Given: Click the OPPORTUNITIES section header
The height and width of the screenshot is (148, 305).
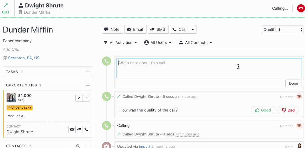Looking at the screenshot, I should click(x=43, y=85).
